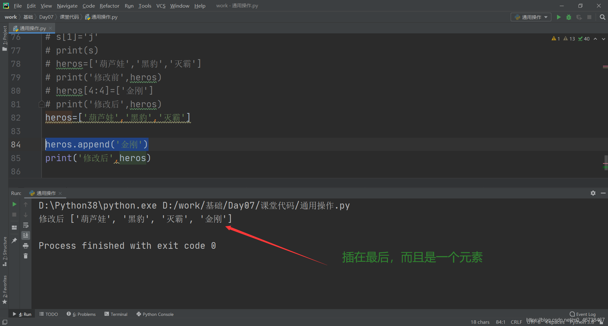This screenshot has height=326, width=608.
Task: Open the File menu
Action: tap(18, 6)
